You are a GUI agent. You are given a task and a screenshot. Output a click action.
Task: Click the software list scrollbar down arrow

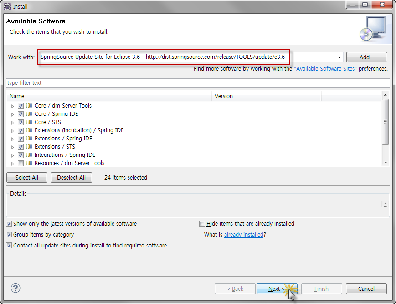tap(386, 163)
